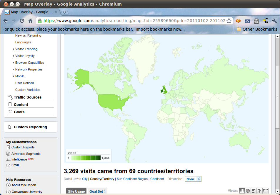Click the Advanced Segments target icon

[x=8, y=154]
